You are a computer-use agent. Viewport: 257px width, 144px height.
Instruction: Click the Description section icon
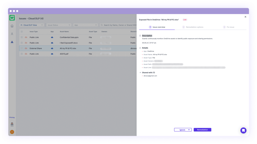(140, 36)
